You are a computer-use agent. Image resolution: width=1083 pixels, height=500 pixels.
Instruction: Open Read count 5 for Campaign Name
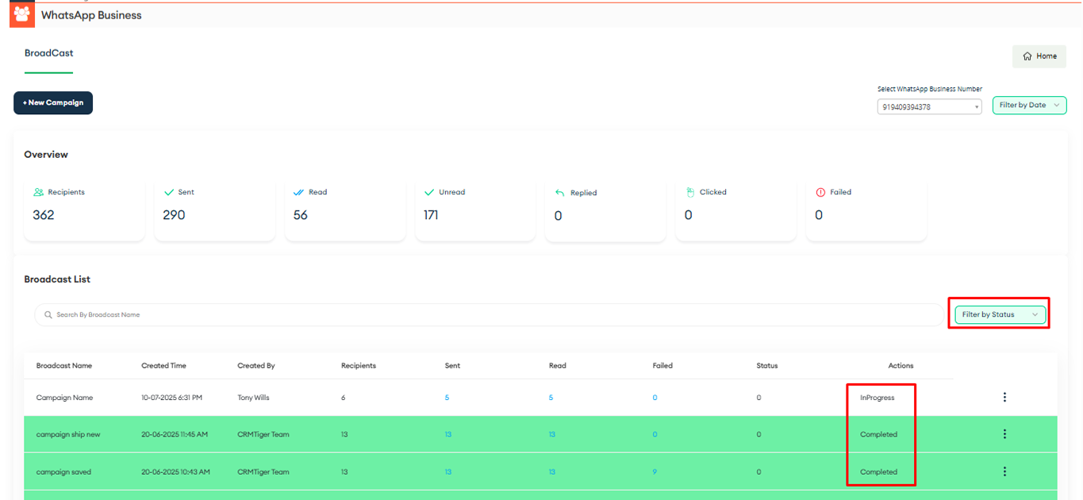click(x=551, y=398)
